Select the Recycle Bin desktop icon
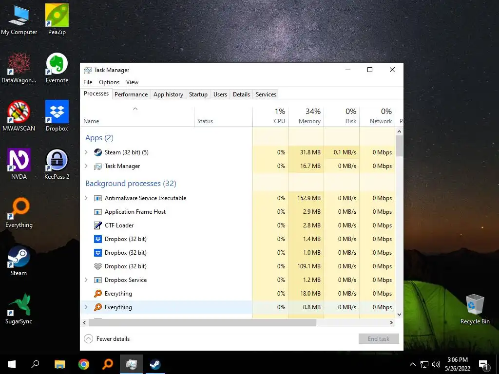The height and width of the screenshot is (374, 499). pos(475,309)
